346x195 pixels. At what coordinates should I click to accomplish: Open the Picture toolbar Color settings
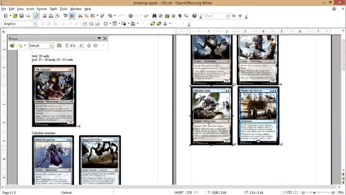point(59,45)
